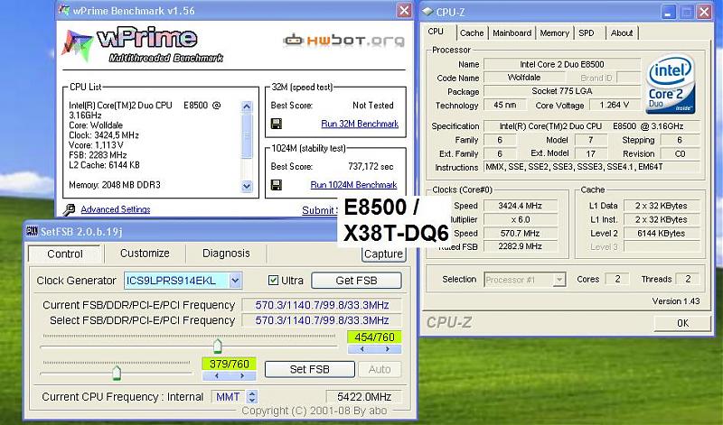723x425 pixels.
Task: Click the Auto button in SetFSB
Action: pos(380,369)
